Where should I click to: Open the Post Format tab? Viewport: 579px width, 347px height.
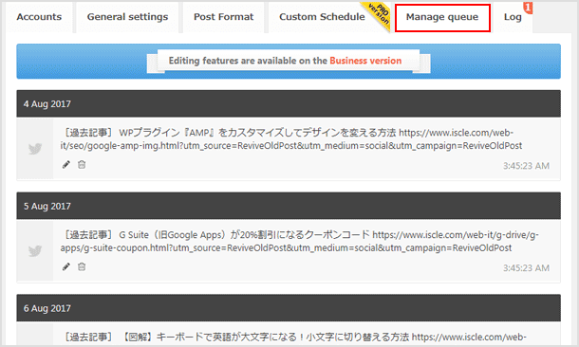(223, 17)
